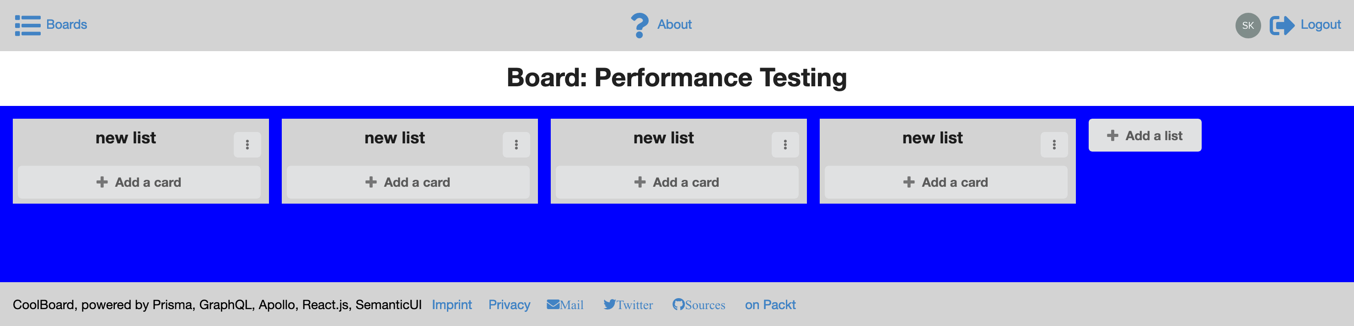Screen dimensions: 1354x326
Task: Click the second list's new list title
Action: point(394,137)
